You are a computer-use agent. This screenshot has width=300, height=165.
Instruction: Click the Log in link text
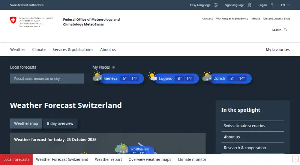(262, 5)
